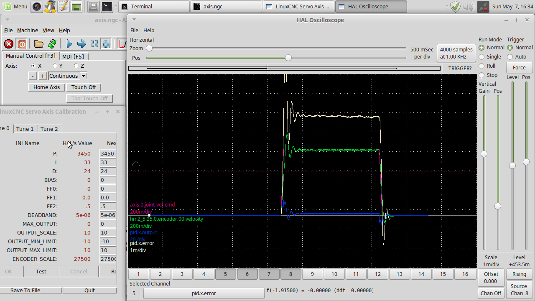This screenshot has height=301, width=535.
Task: Set Trigger mode to Auto
Action: coord(510,57)
